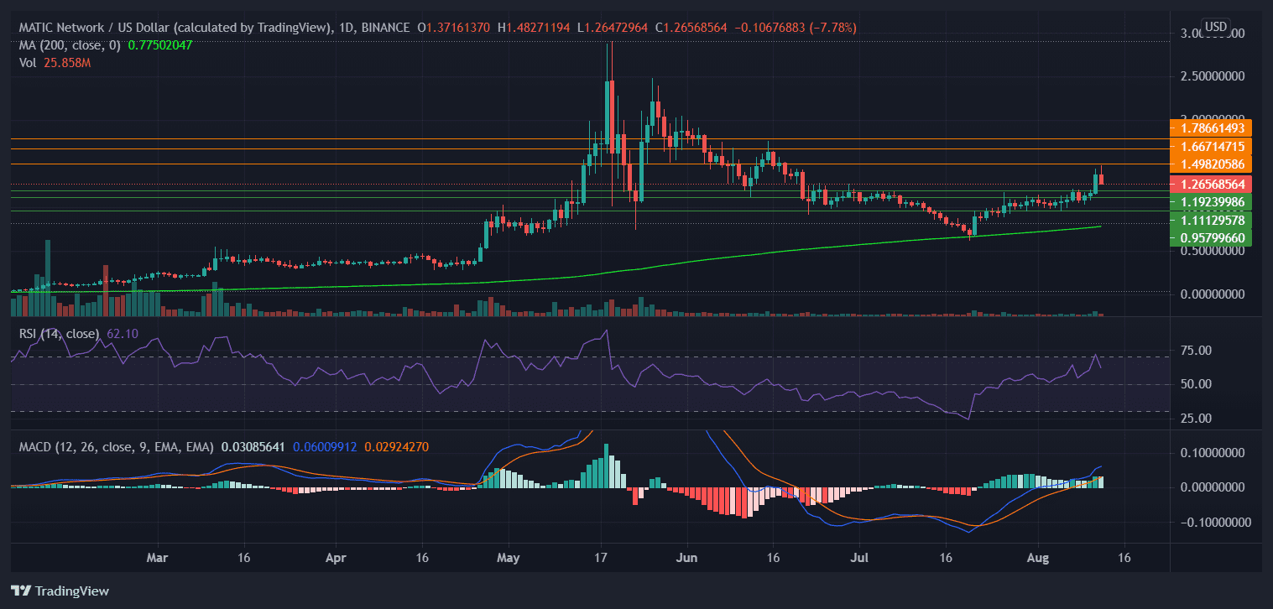The height and width of the screenshot is (609, 1273).
Task: Click the RSI (14, close) legend
Action: pos(58,334)
